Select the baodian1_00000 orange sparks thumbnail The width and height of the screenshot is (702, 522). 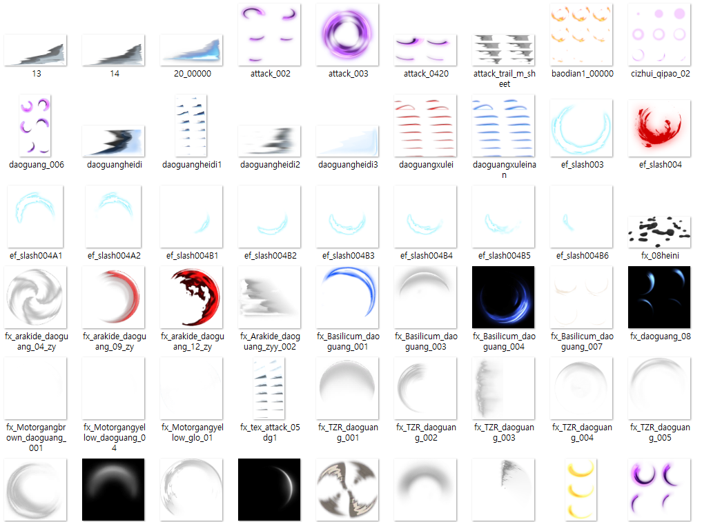click(x=581, y=34)
